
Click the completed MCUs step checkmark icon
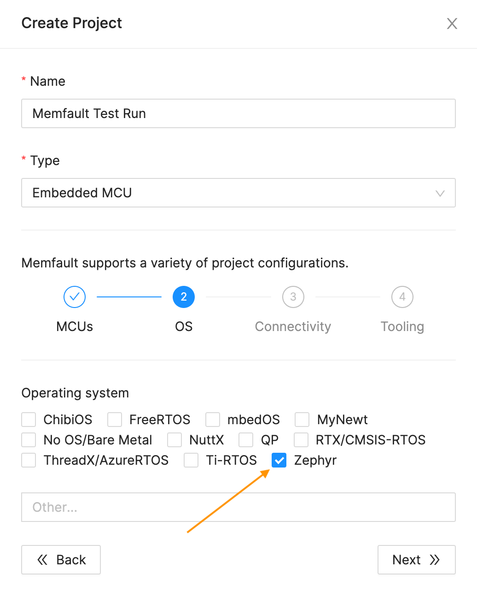(75, 297)
